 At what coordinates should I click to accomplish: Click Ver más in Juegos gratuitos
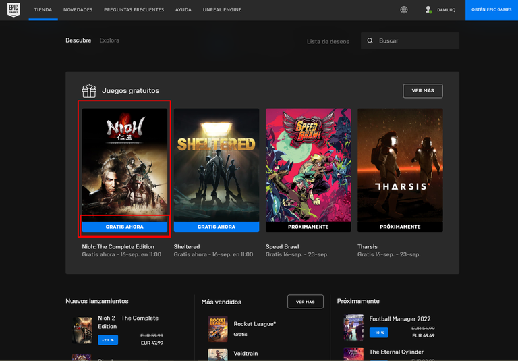tap(422, 90)
